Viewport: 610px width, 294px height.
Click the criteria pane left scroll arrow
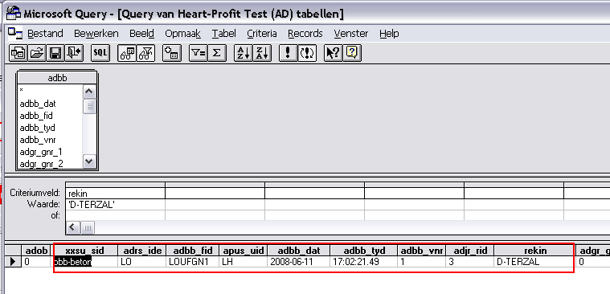(x=73, y=228)
